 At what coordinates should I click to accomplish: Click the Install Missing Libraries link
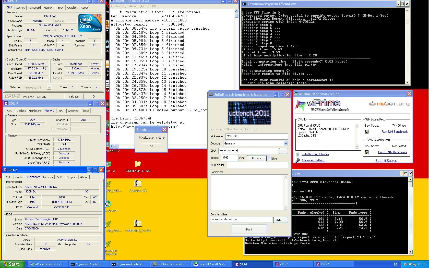(315, 154)
